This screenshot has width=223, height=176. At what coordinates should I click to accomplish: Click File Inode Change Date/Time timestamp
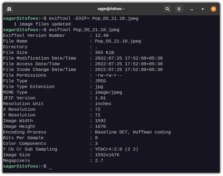pyautogui.click(x=129, y=70)
